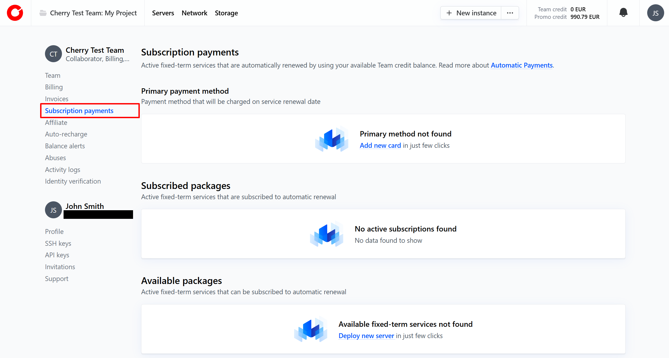The image size is (669, 358).
Task: Click the three-dots more options button
Action: pyautogui.click(x=510, y=13)
